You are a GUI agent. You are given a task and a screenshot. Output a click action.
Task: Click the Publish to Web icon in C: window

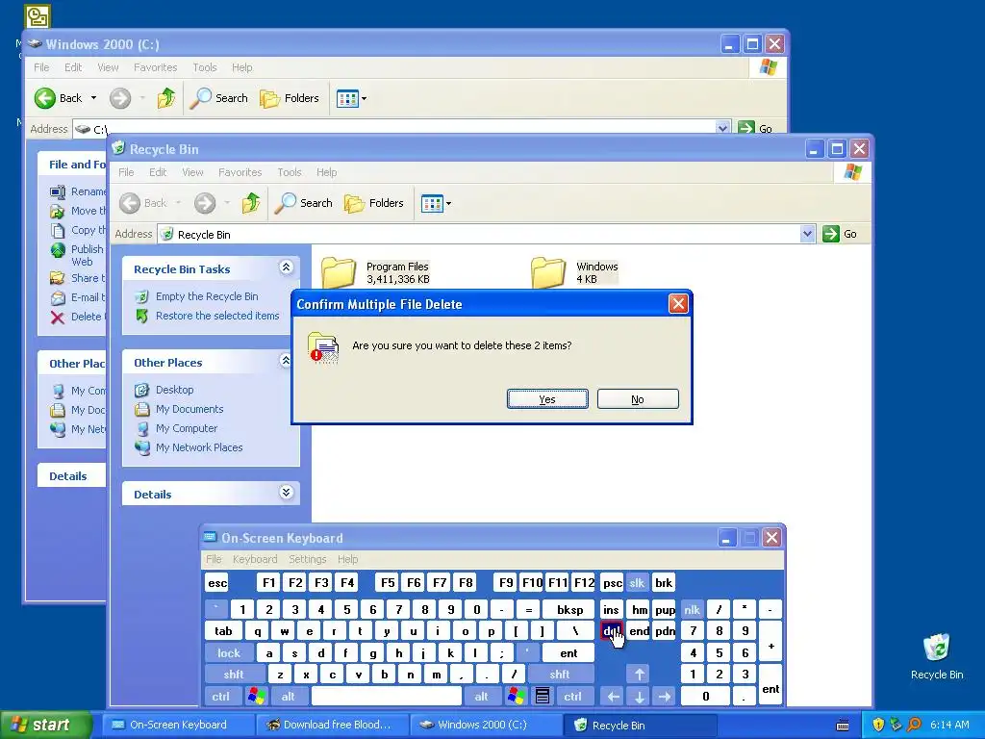(x=58, y=251)
